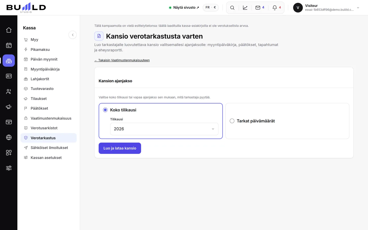Click the document icon beside page title
Image resolution: width=368 pixels, height=230 pixels.
(x=99, y=36)
